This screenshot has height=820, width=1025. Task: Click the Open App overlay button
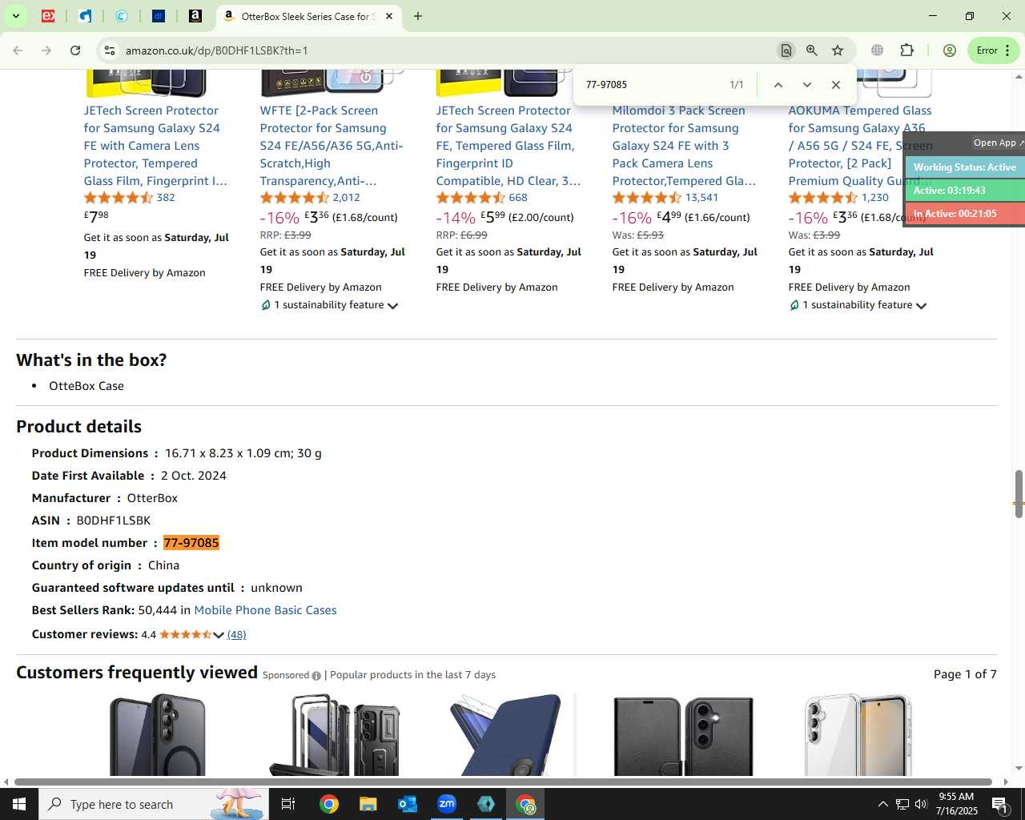[998, 143]
